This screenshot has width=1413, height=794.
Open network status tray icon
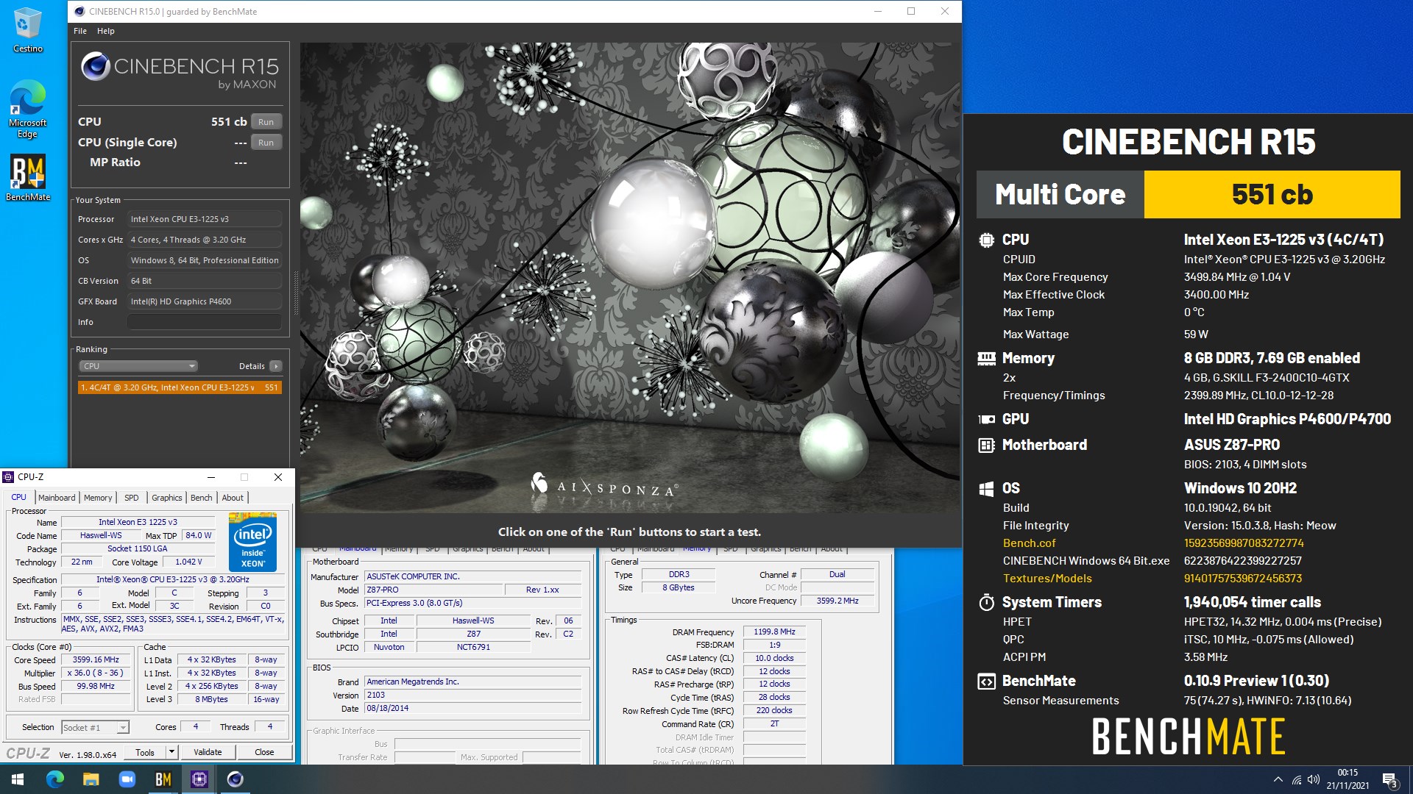pos(1297,779)
